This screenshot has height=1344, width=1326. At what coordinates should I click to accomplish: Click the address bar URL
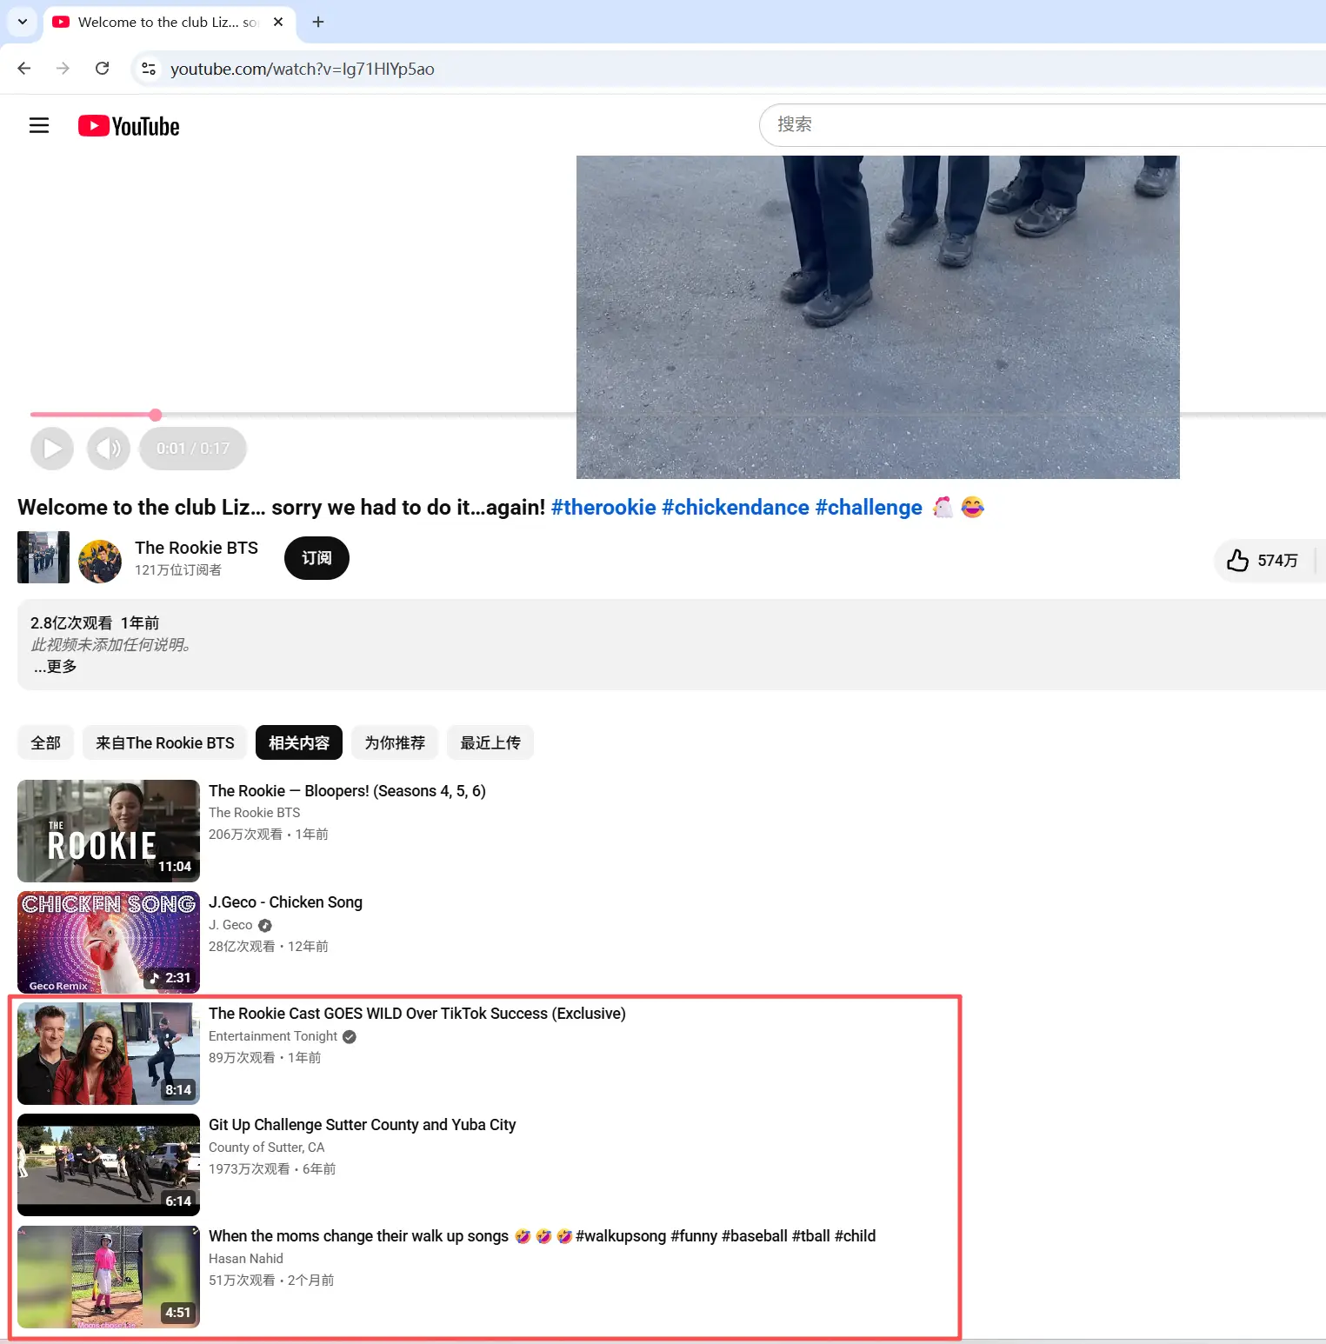click(x=303, y=69)
